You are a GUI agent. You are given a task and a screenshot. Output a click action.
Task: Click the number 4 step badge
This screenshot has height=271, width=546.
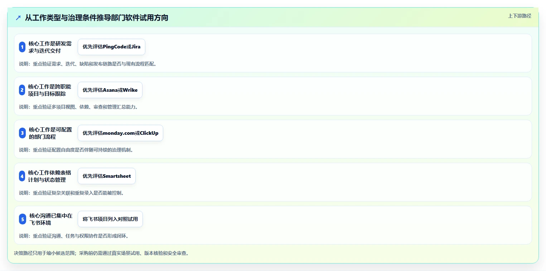22,176
